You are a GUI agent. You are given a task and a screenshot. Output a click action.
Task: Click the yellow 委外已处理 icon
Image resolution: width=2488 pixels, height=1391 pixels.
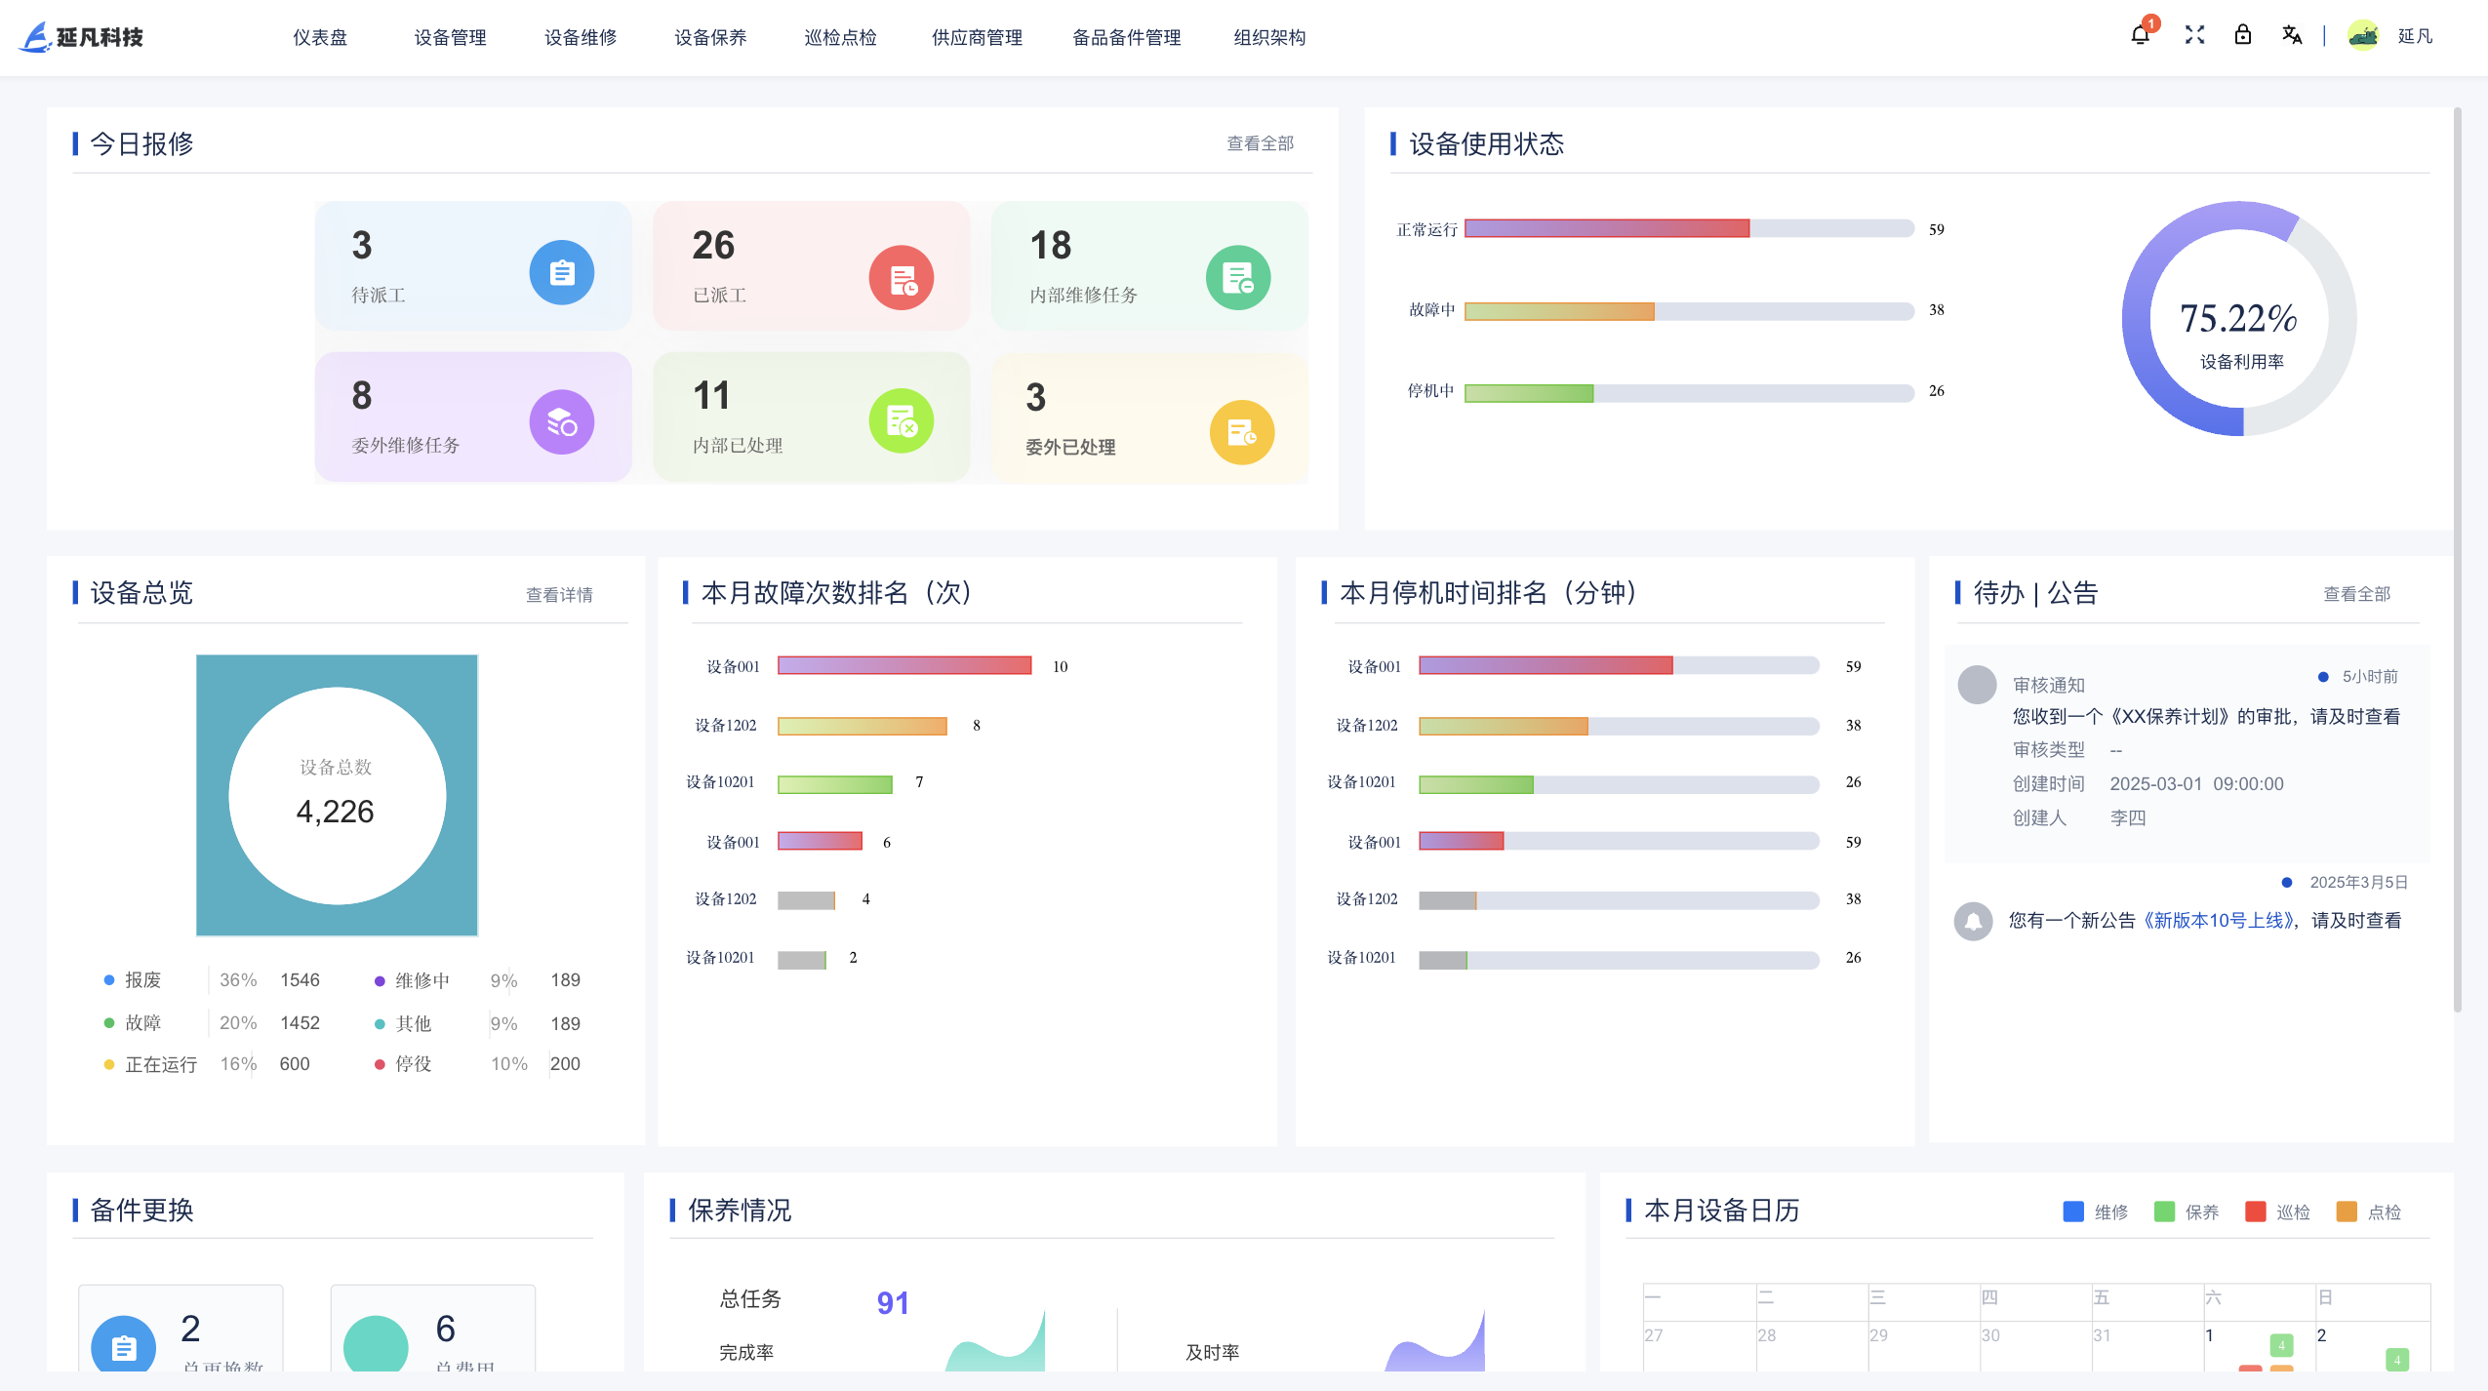1241,432
